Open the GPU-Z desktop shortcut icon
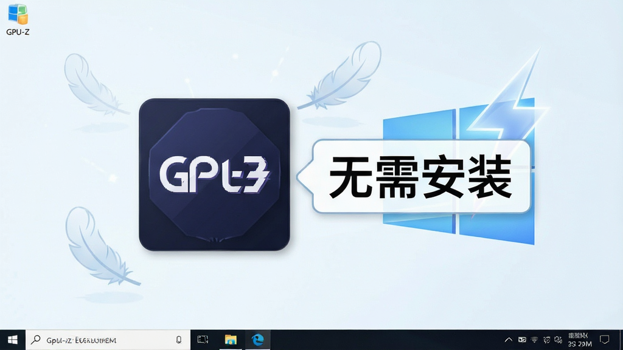 tap(18, 20)
